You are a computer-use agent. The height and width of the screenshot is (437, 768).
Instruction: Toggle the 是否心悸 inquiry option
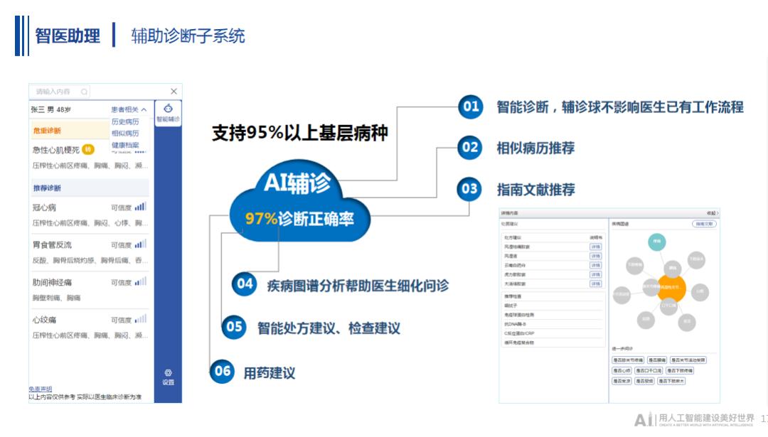point(622,369)
